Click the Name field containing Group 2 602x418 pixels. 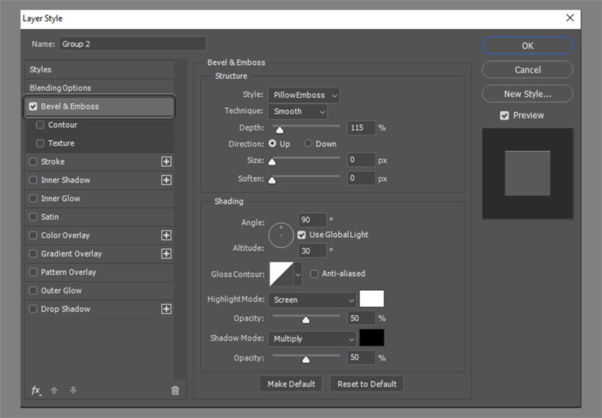[x=133, y=44]
